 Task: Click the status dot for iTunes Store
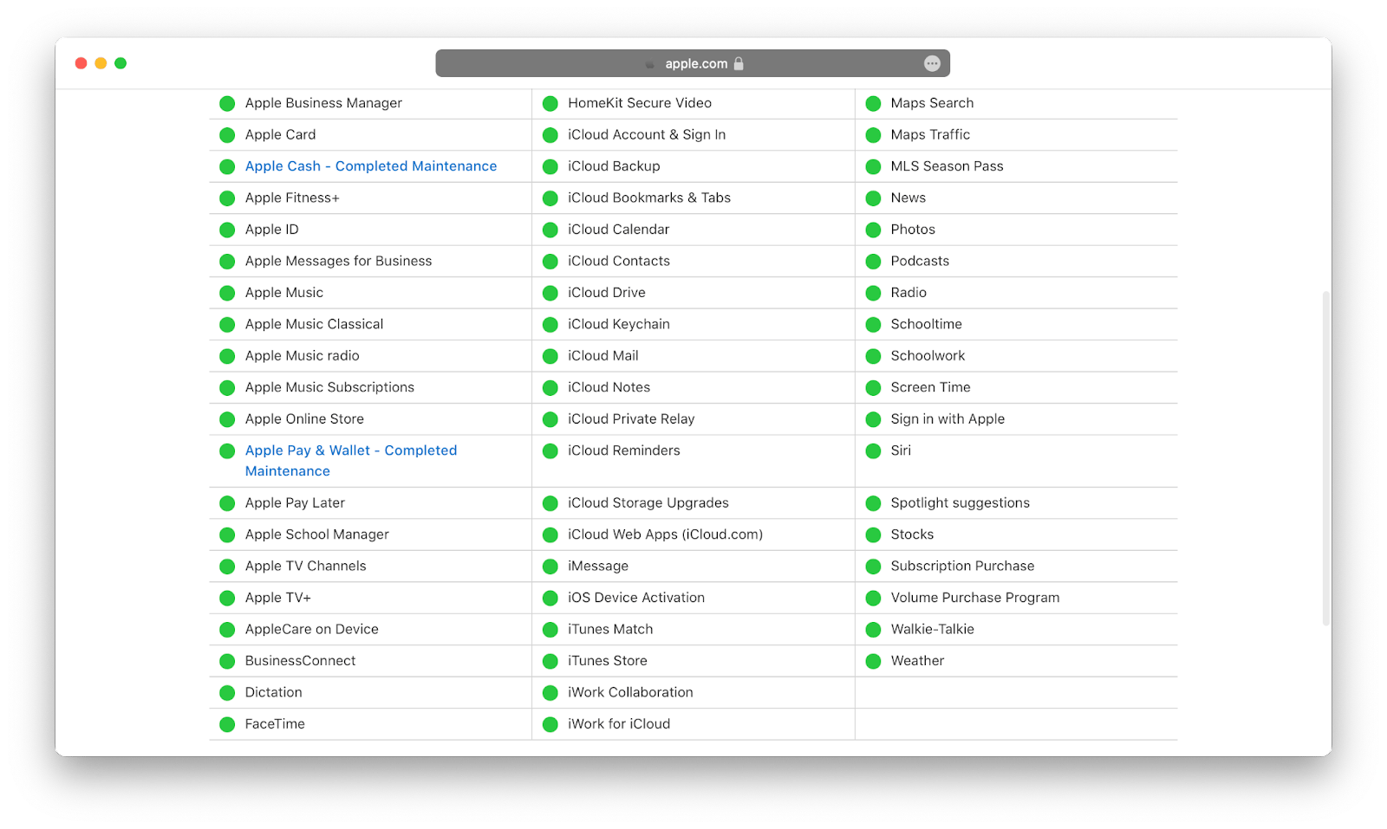click(x=550, y=661)
